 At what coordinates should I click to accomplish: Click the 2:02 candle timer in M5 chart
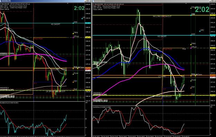click(79, 8)
